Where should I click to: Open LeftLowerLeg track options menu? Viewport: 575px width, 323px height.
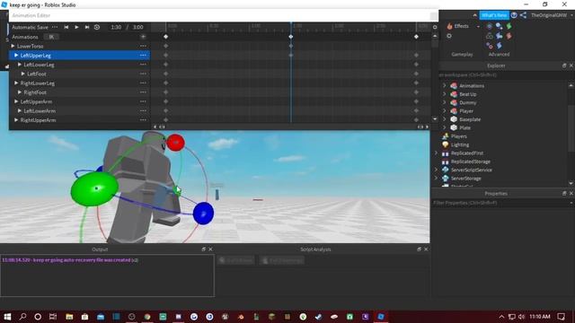coord(143,65)
